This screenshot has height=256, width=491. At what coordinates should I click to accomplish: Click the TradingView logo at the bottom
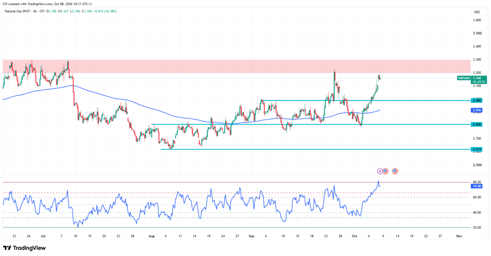coord(25,248)
